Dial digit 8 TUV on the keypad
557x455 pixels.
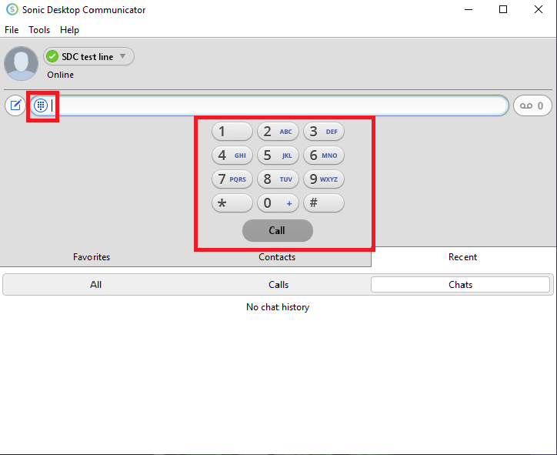pyautogui.click(x=278, y=179)
